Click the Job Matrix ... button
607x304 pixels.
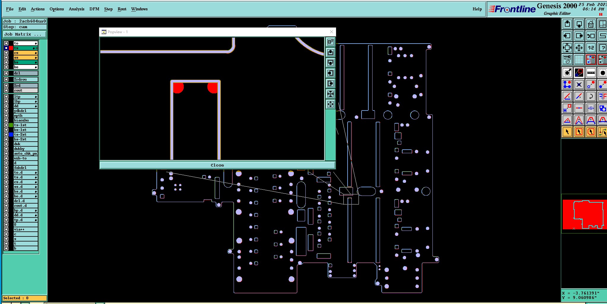pyautogui.click(x=25, y=34)
